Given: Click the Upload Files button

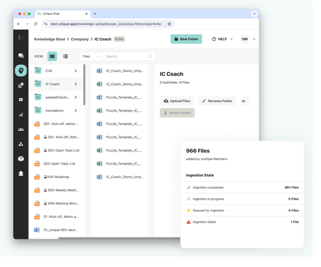Looking at the screenshot, I should point(177,100).
